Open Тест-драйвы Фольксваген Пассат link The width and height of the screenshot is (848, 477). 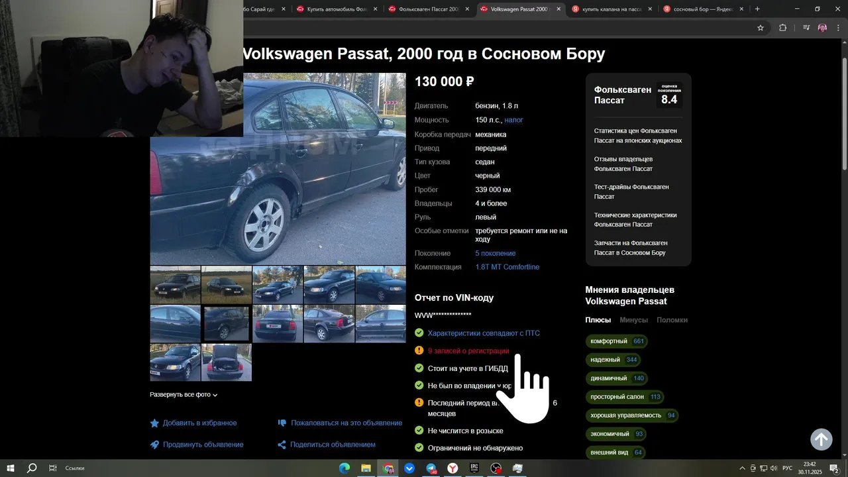(x=631, y=191)
